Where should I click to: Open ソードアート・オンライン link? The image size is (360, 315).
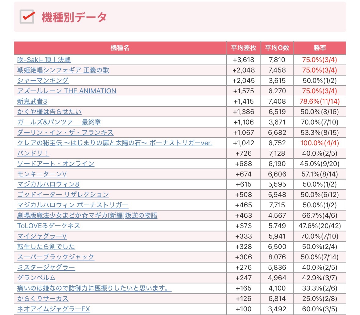coord(56,164)
